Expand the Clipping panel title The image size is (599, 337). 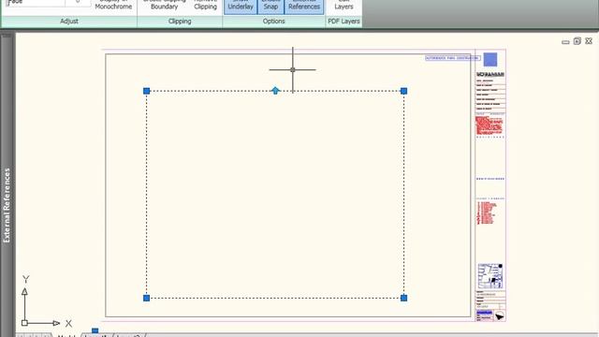(180, 22)
